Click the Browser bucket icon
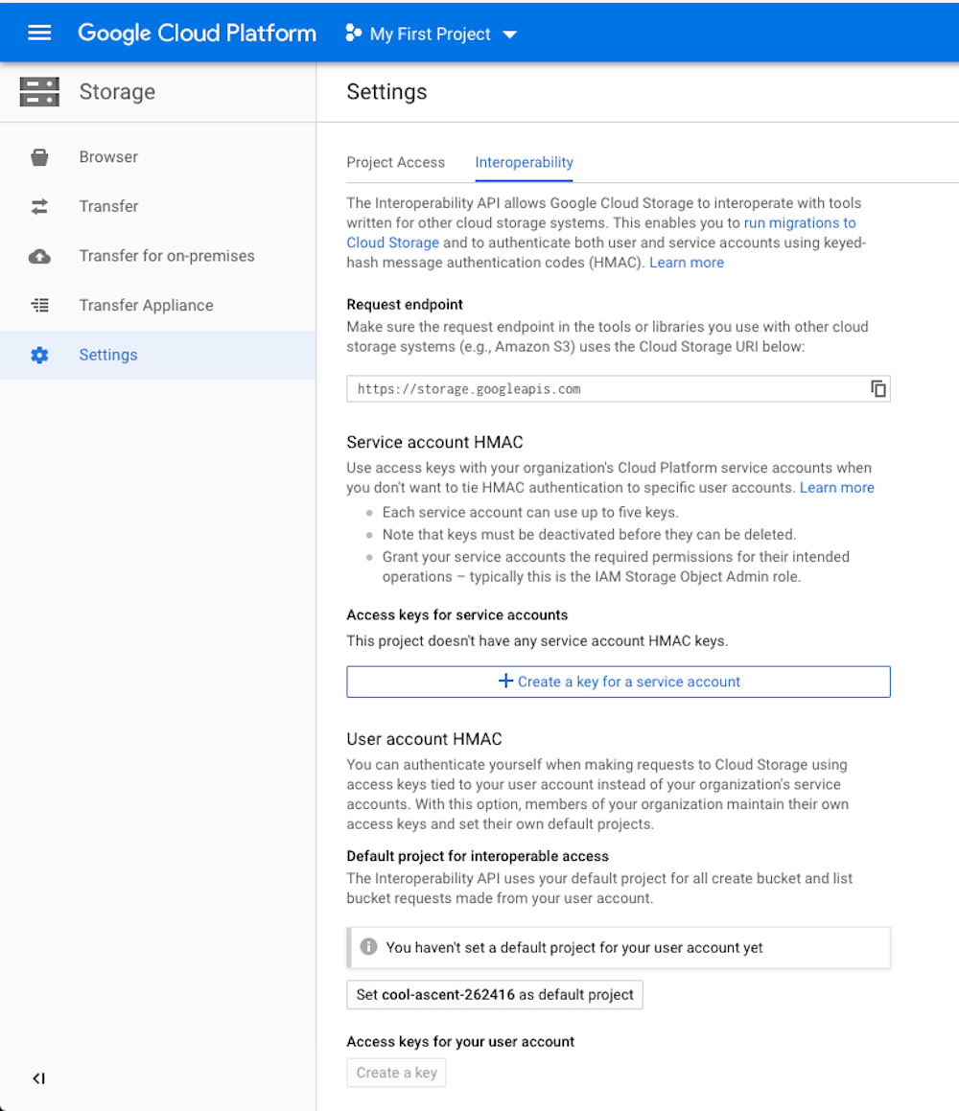This screenshot has height=1111, width=959. pyautogui.click(x=39, y=156)
